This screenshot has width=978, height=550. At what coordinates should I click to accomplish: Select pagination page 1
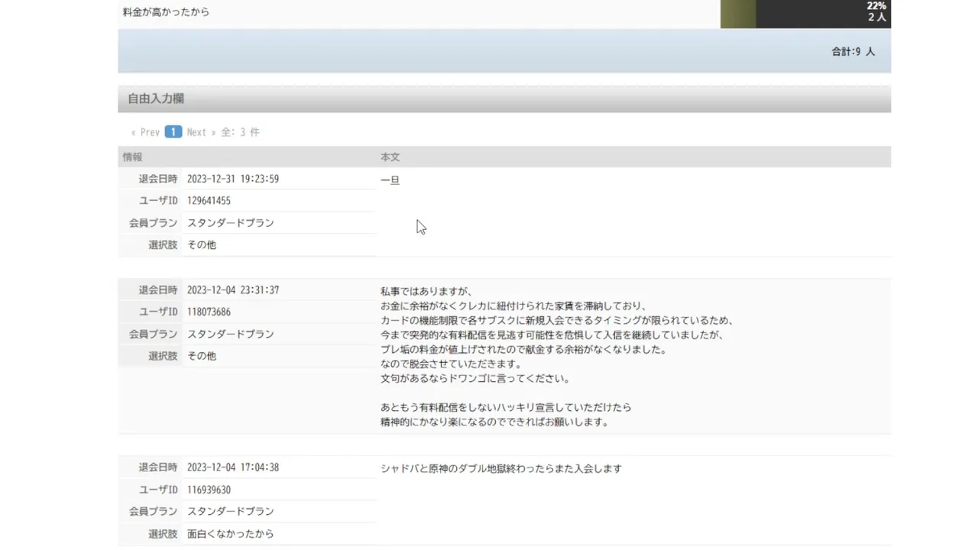[173, 132]
